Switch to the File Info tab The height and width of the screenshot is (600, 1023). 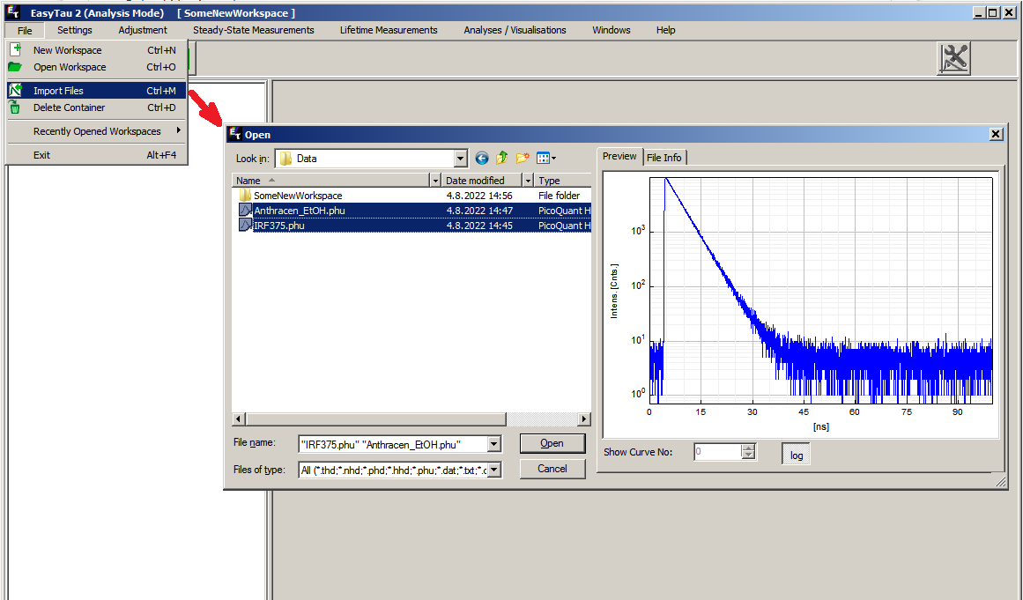coord(663,158)
